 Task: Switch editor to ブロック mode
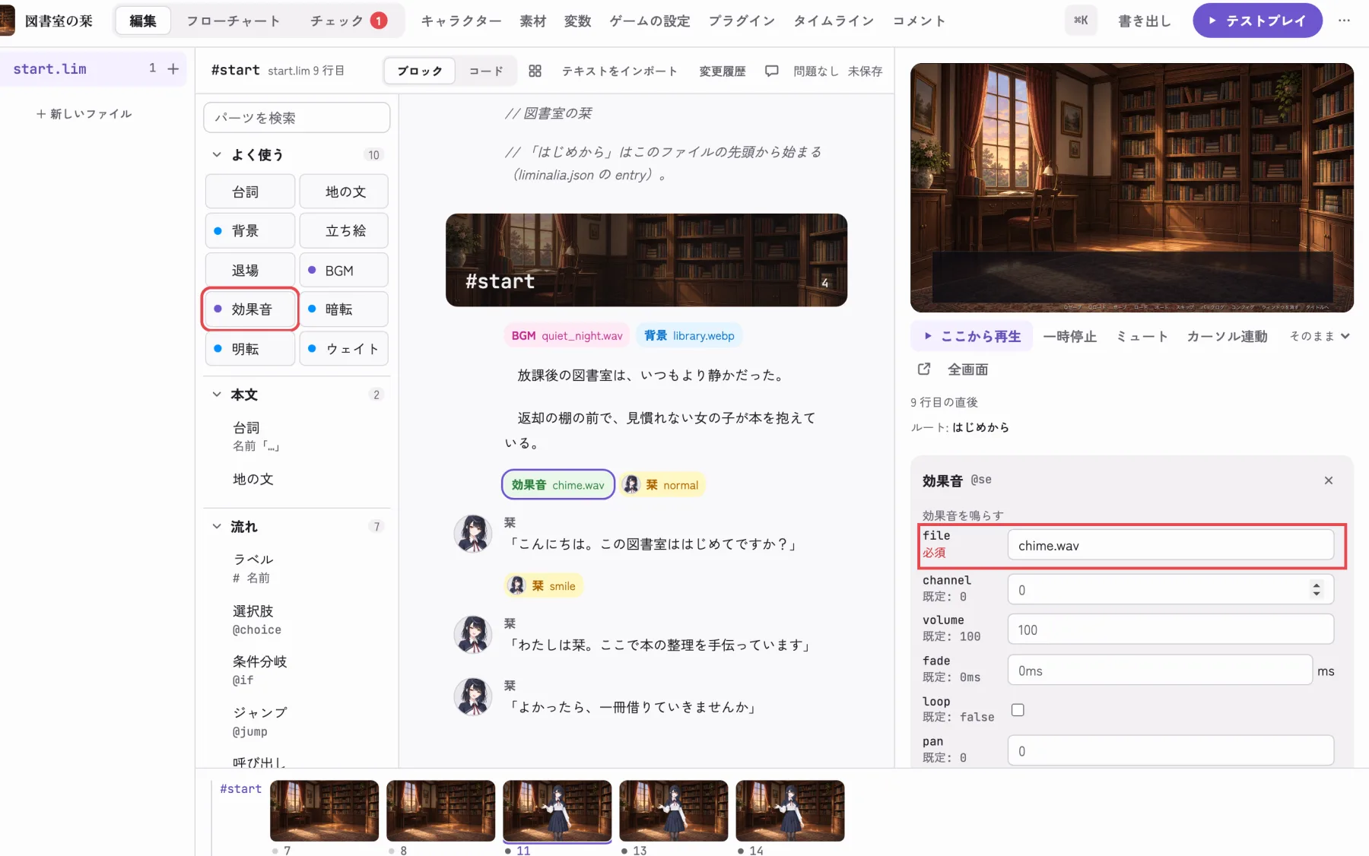[420, 71]
